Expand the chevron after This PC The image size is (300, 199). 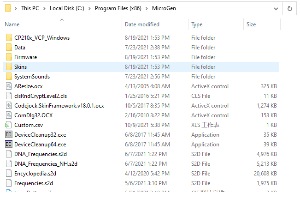click(44, 8)
